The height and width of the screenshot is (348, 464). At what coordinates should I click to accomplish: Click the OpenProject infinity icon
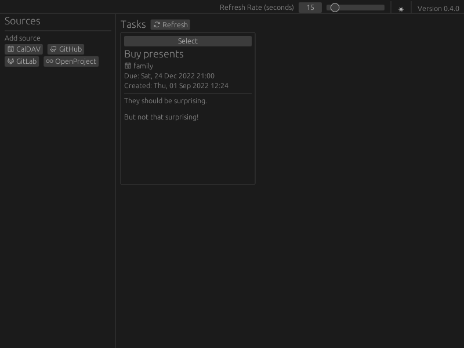click(49, 61)
